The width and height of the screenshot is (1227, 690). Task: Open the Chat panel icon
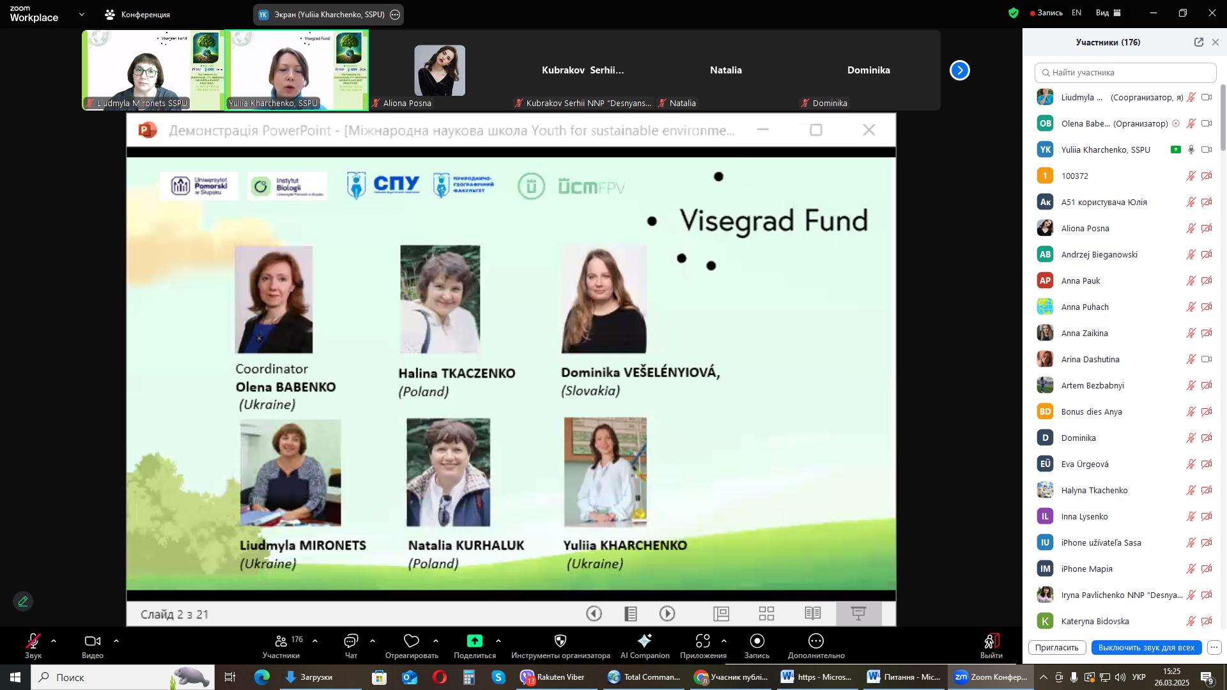point(351,641)
